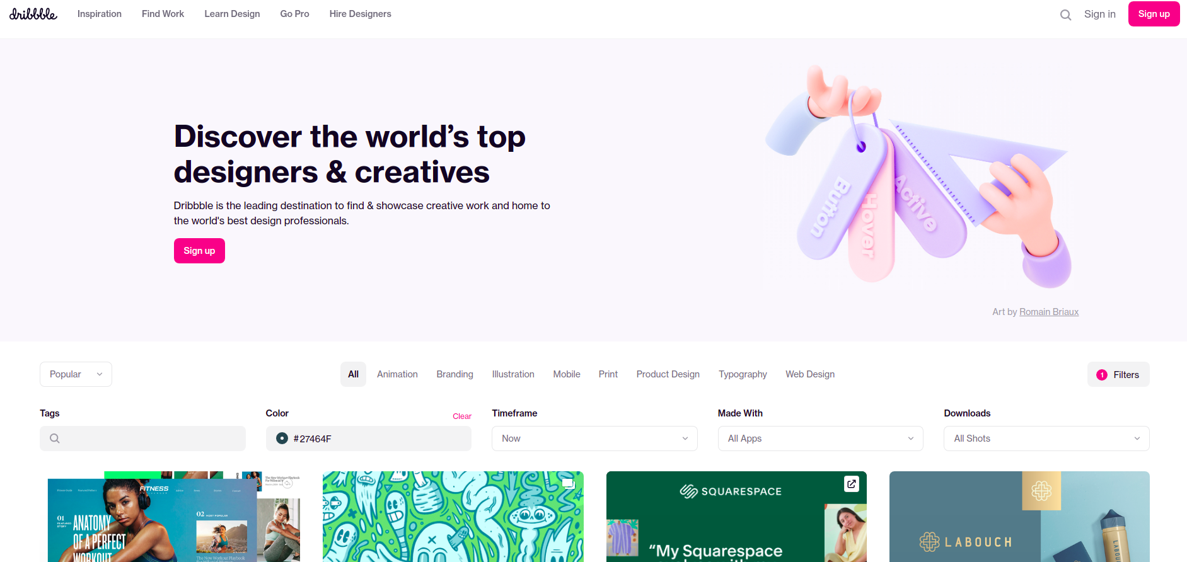Open the Downloads All Shots dropdown

pyautogui.click(x=1046, y=439)
